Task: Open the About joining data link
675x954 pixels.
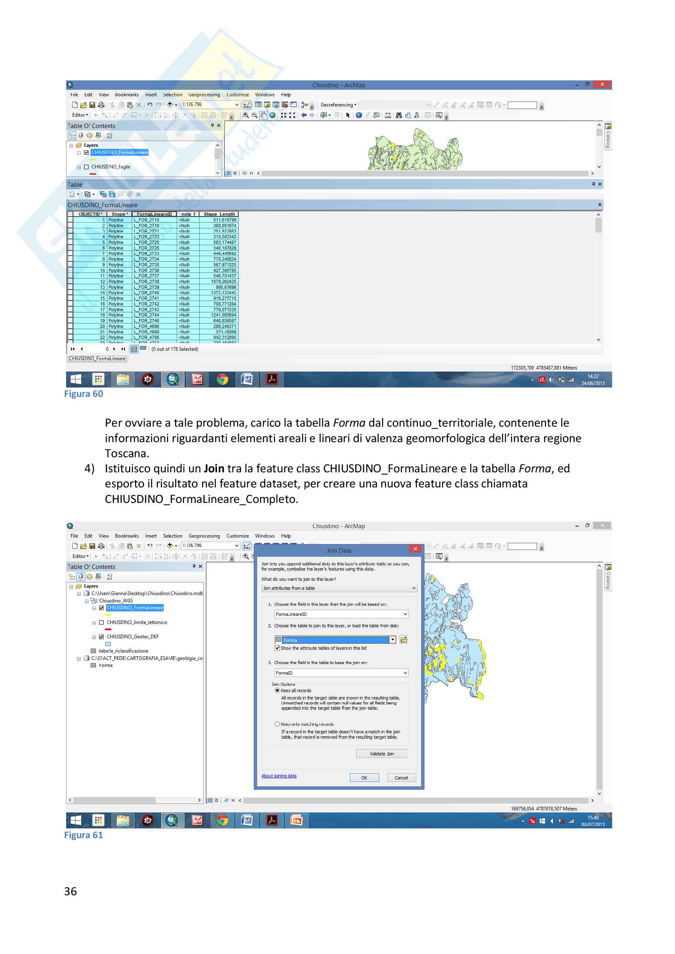Action: click(x=278, y=776)
